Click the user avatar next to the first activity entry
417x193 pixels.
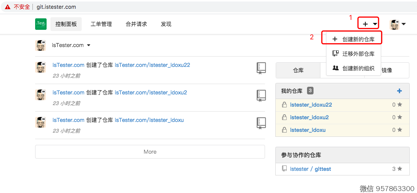click(x=41, y=67)
